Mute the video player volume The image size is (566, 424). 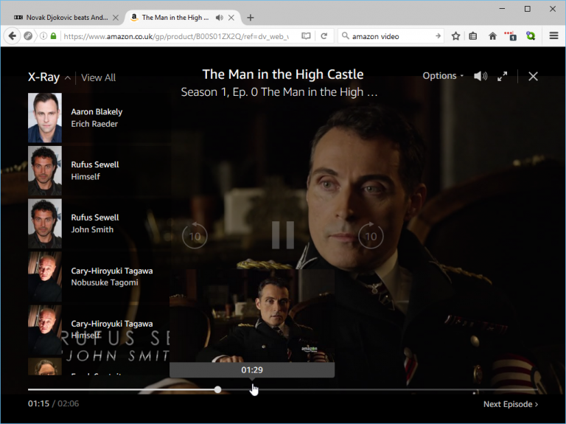(x=481, y=76)
